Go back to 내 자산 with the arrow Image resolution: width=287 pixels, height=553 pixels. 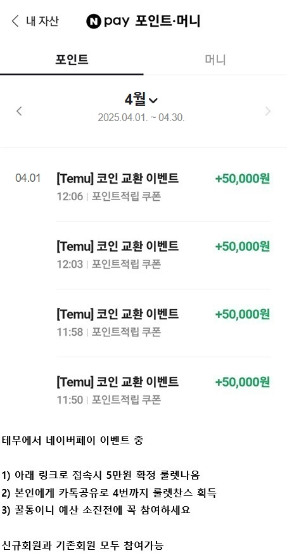click(15, 21)
